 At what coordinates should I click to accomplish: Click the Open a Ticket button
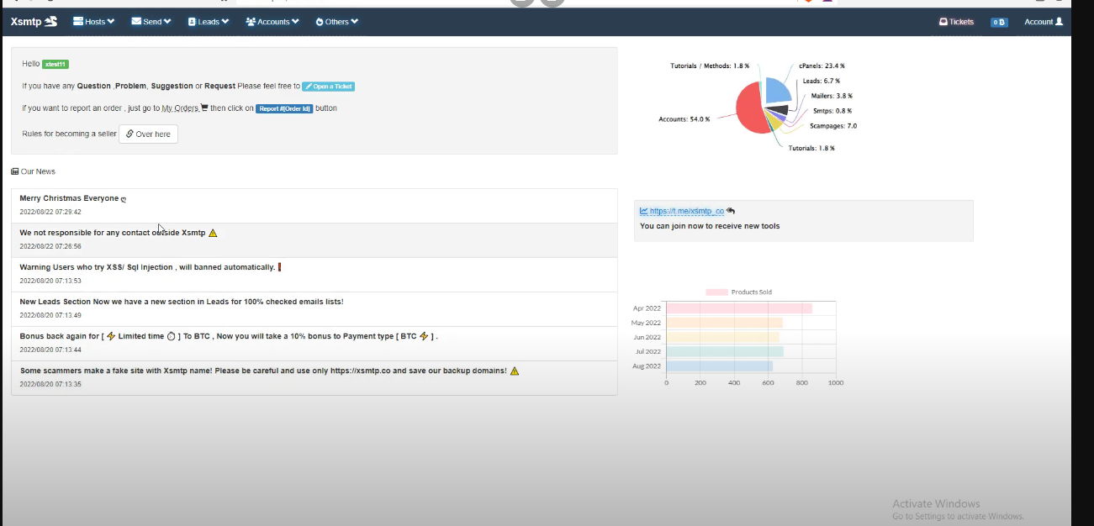click(x=329, y=86)
